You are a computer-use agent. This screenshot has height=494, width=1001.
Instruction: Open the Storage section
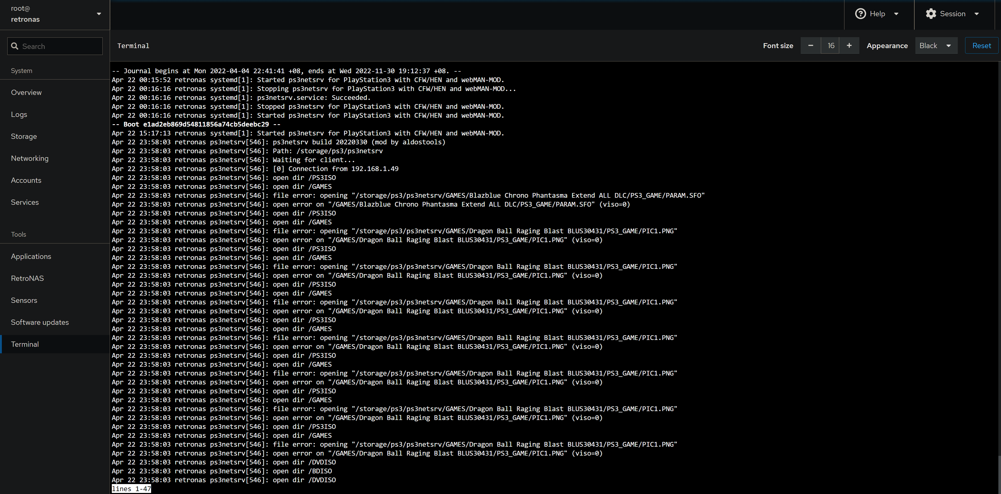(24, 136)
